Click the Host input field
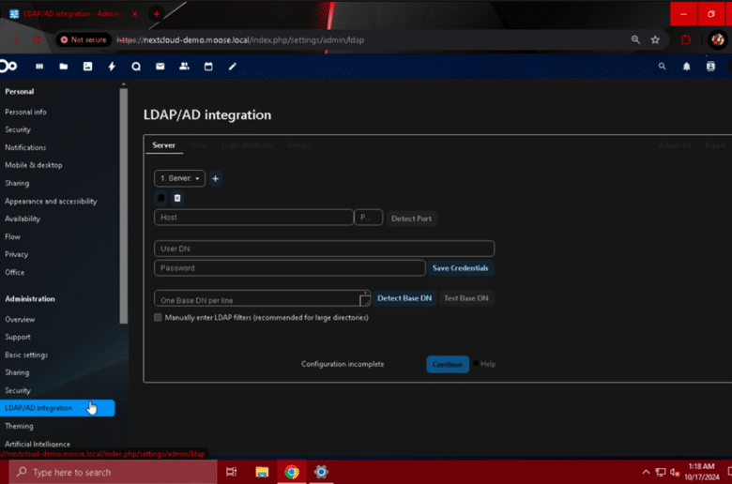This screenshot has width=732, height=484. click(x=253, y=218)
